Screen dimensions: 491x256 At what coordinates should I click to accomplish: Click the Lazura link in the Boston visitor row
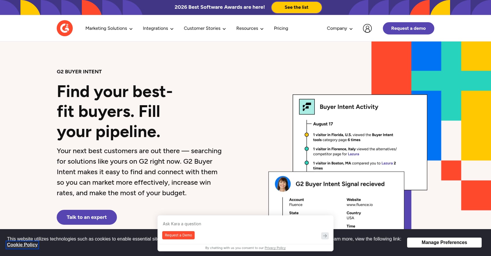coord(387,163)
